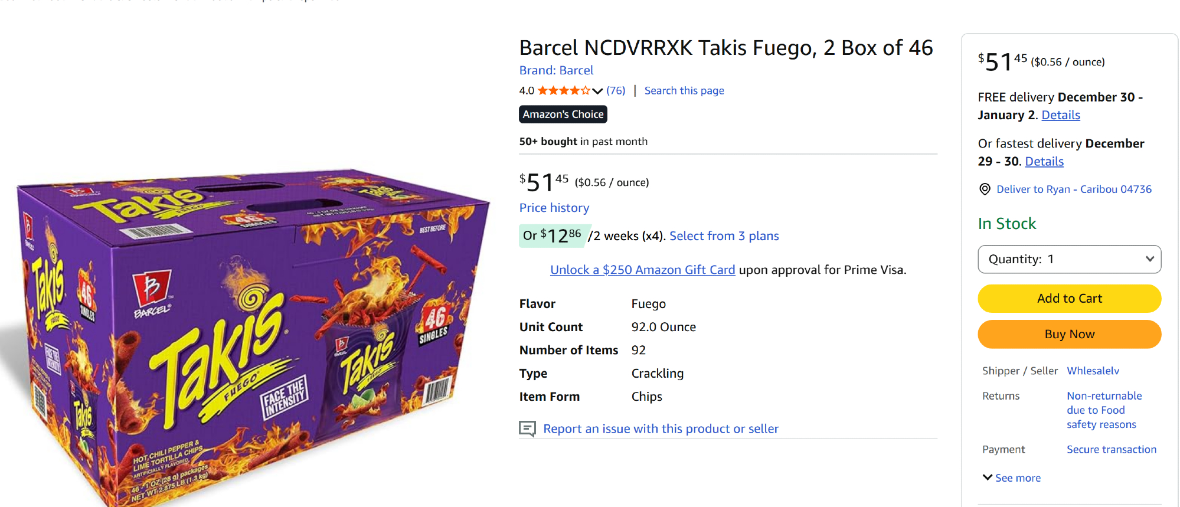Click Report an issue with this product link
The width and height of the screenshot is (1180, 507).
661,429
